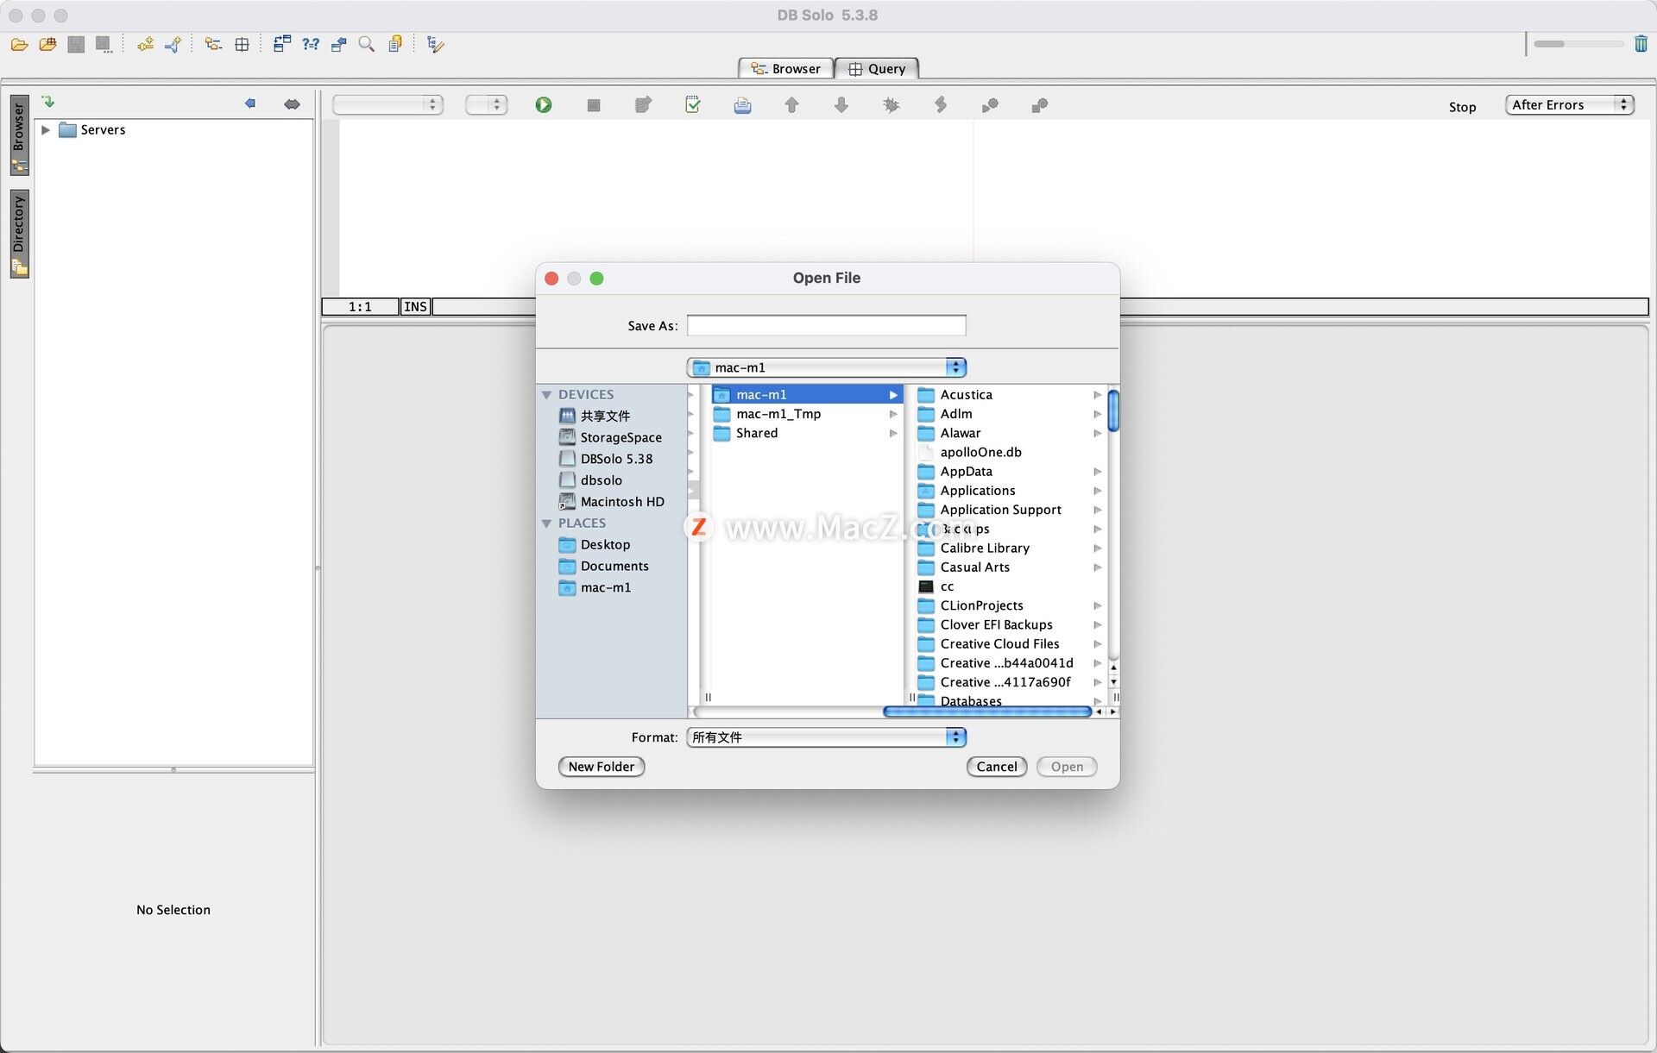Click the grey lightning bolt icon
This screenshot has width=1657, height=1053.
(941, 105)
